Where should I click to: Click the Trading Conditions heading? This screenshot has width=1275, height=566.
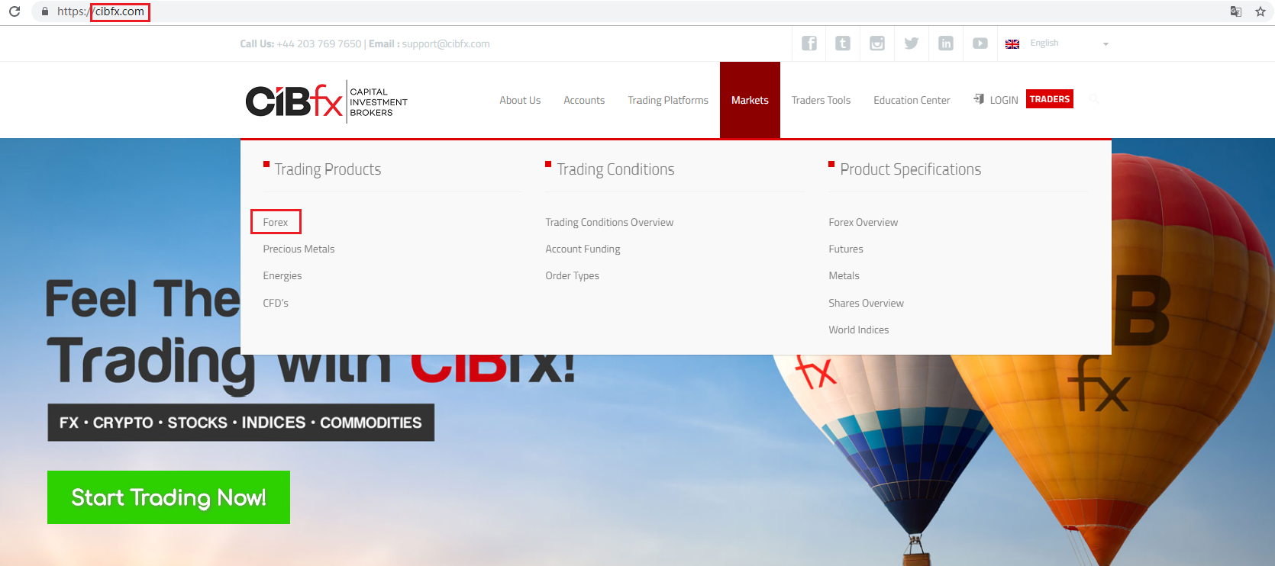coord(615,169)
